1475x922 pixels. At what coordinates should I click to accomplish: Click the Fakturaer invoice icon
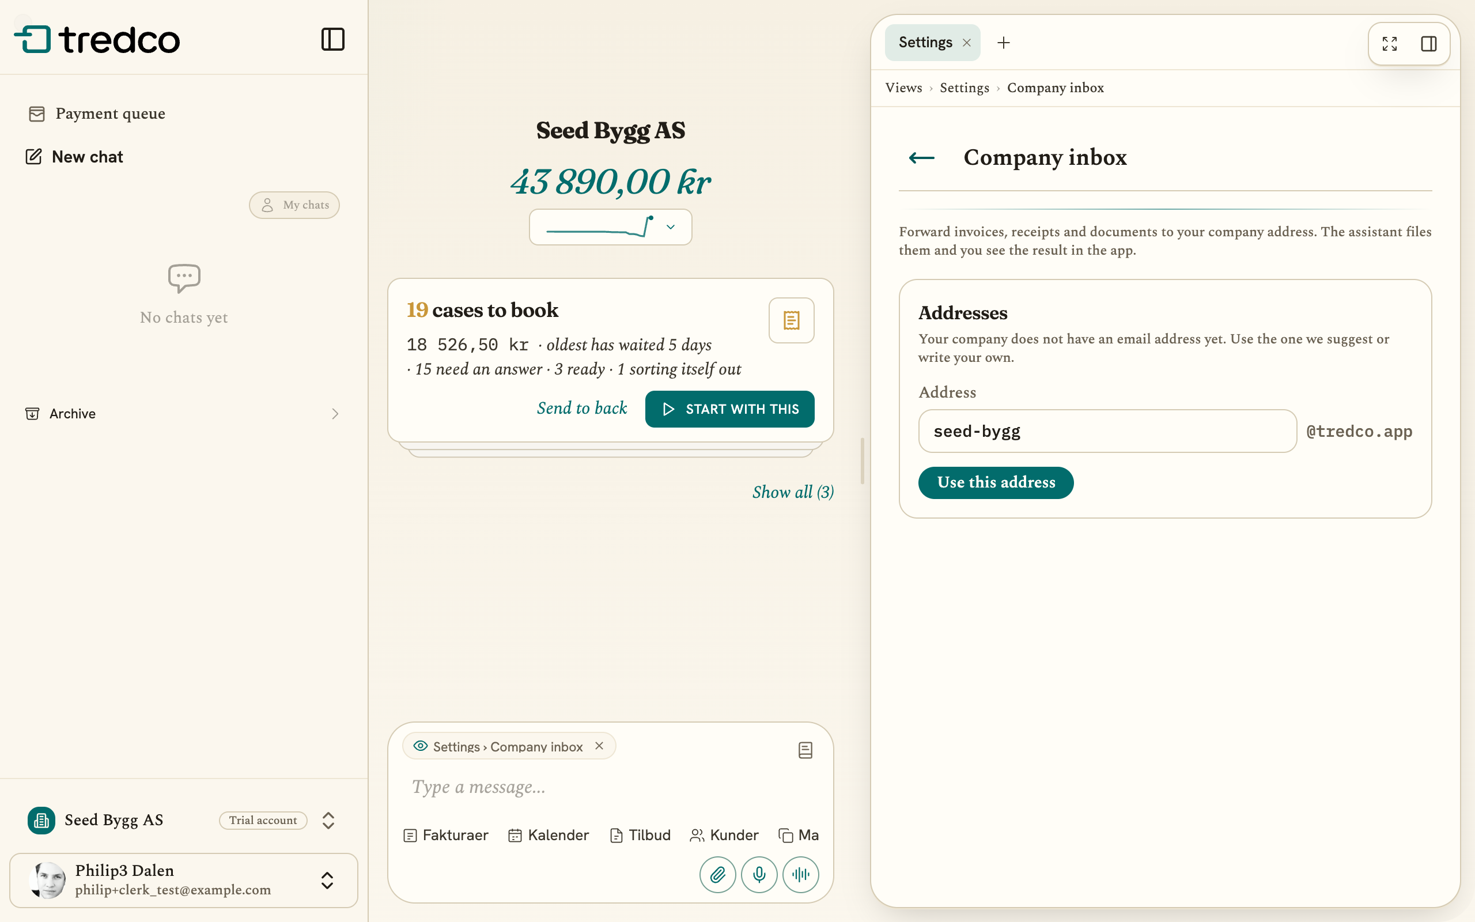[x=410, y=836]
